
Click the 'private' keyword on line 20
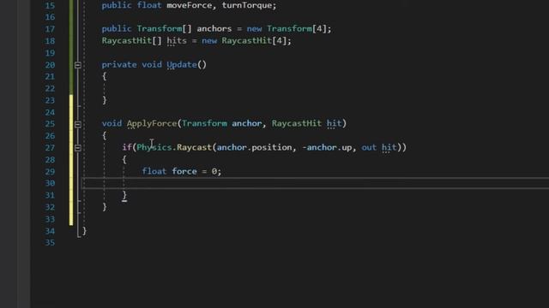point(119,65)
